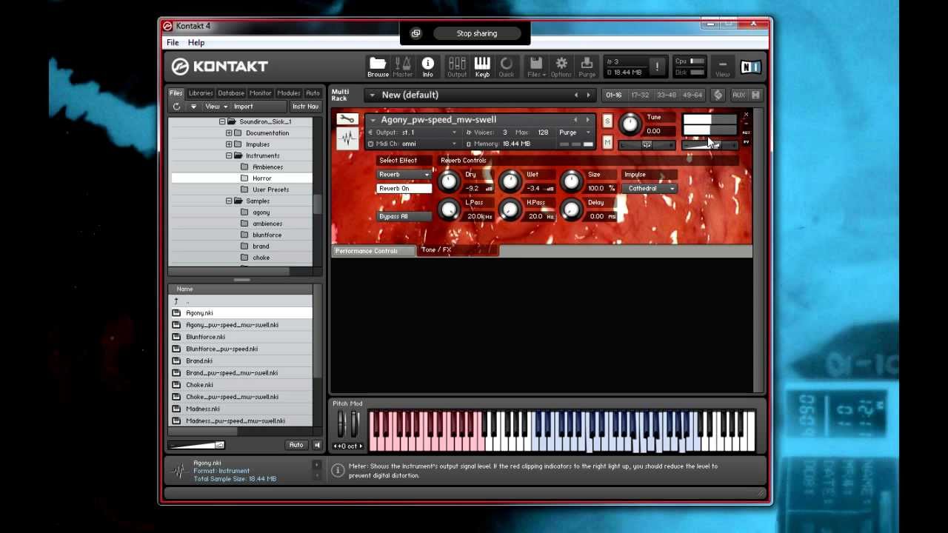Image resolution: width=948 pixels, height=533 pixels.
Task: Click the Instr Nav button
Action: click(x=305, y=107)
